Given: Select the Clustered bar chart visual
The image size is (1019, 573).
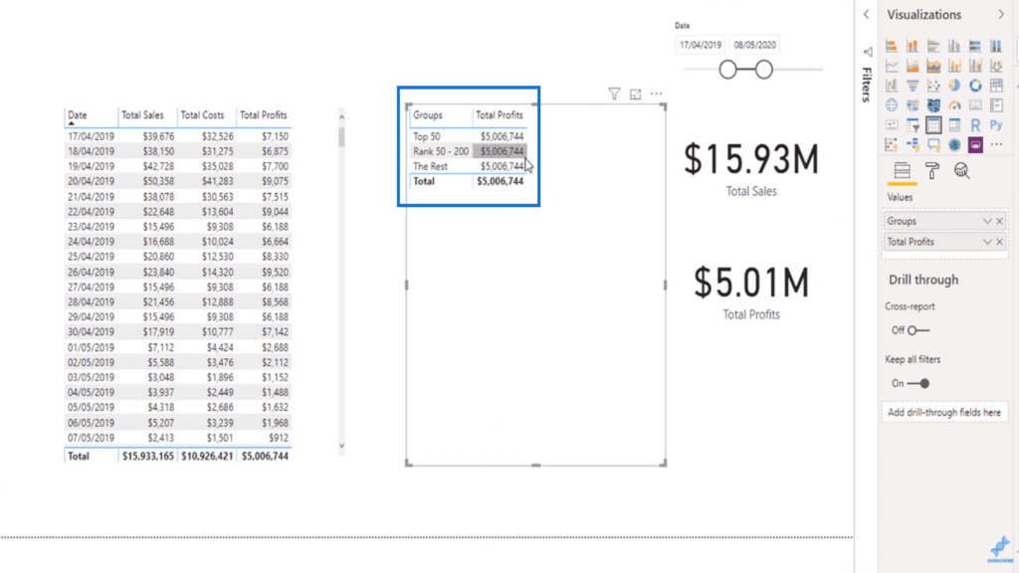Looking at the screenshot, I should pos(933,46).
